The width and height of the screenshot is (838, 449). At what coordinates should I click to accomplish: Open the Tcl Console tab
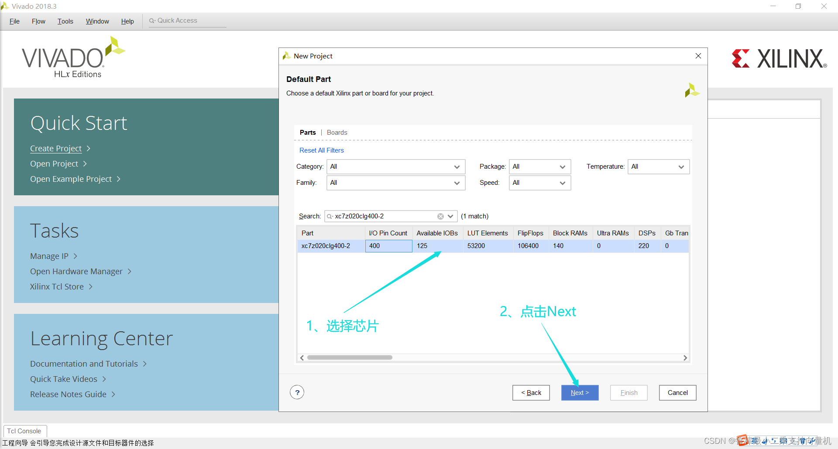click(x=24, y=431)
